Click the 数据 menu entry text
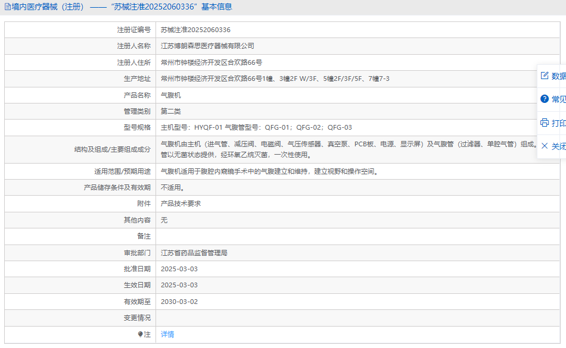Viewport: 566px width, 348px height. coord(559,76)
